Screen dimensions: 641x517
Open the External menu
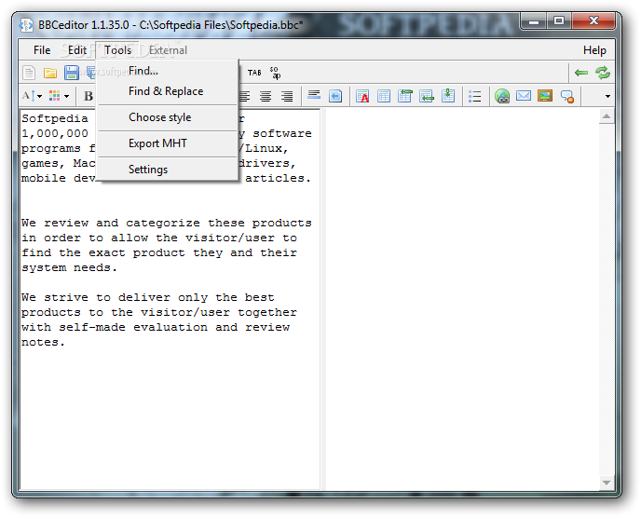(168, 50)
